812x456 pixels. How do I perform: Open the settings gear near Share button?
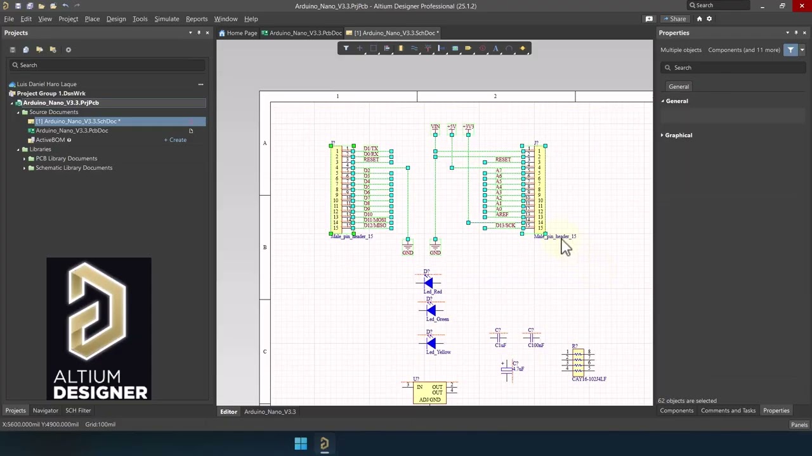(709, 19)
